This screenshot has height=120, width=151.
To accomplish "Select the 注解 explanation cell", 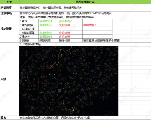I will [85, 17].
